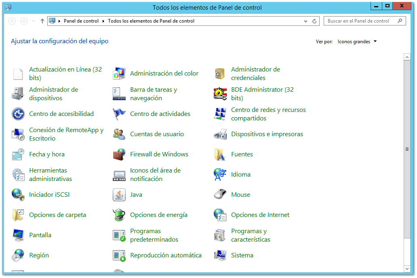Click the Programas y características icon
This screenshot has height=278, width=417.
[220, 235]
